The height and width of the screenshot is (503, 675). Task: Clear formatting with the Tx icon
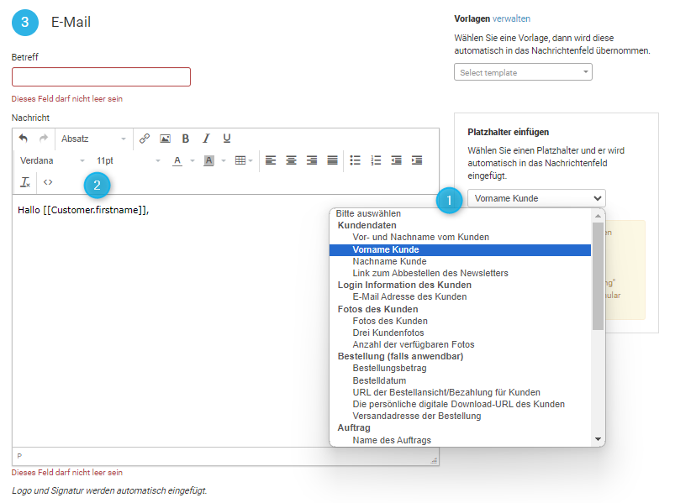25,182
